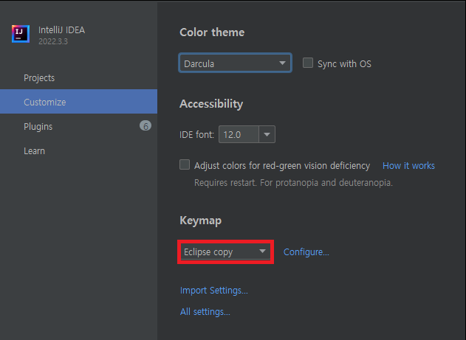Open the All settings... link
This screenshot has width=466, height=340.
(x=205, y=312)
